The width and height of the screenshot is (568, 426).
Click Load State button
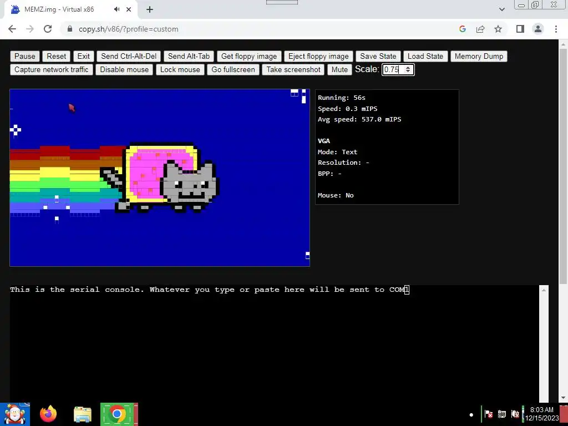[x=425, y=56]
